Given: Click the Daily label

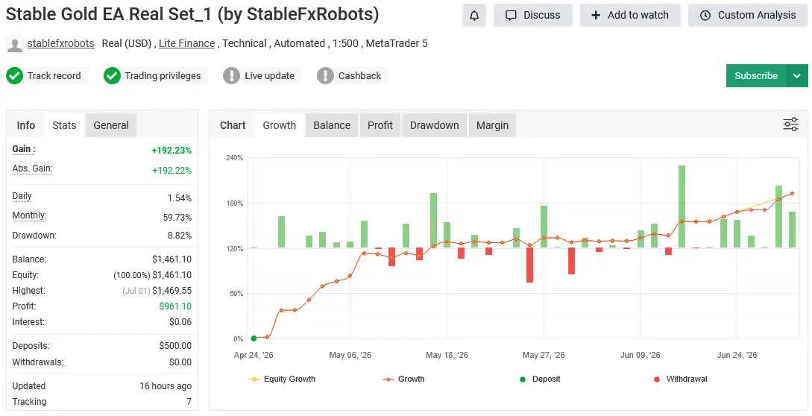Looking at the screenshot, I should click(x=22, y=196).
